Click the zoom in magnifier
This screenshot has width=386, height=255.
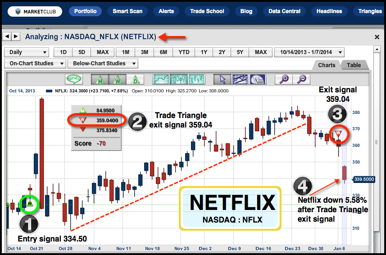point(284,79)
